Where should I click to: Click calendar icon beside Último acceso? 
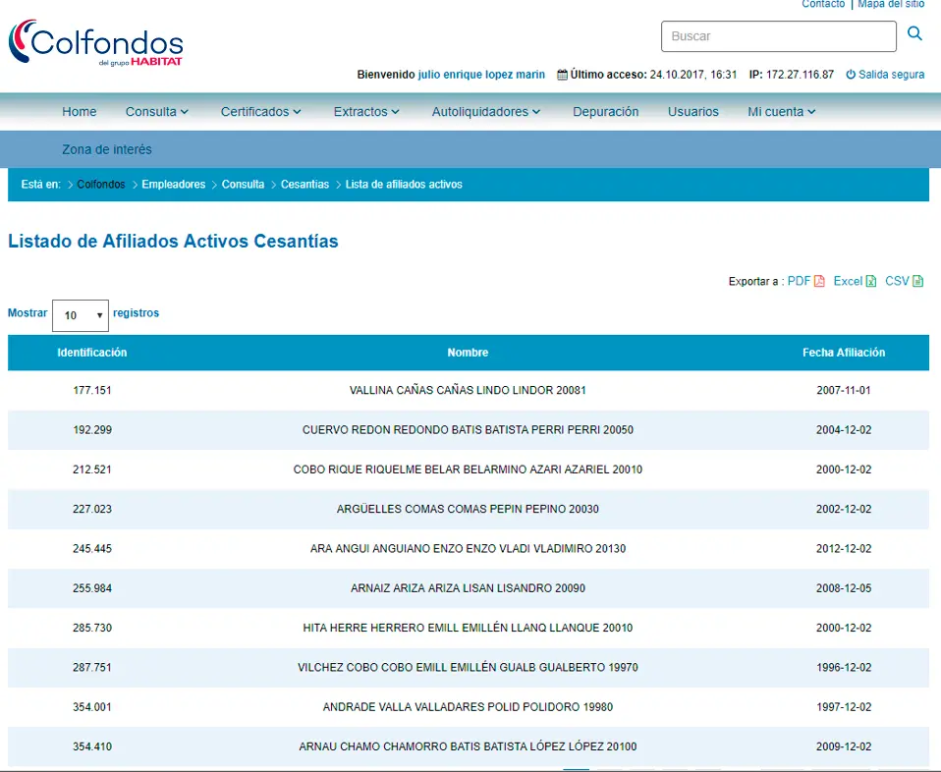pyautogui.click(x=562, y=75)
